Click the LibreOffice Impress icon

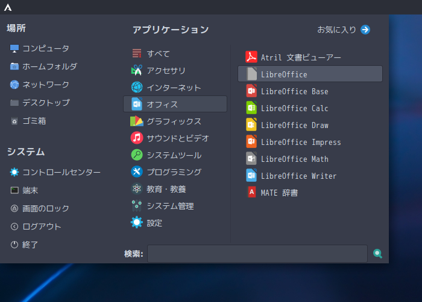pos(251,142)
